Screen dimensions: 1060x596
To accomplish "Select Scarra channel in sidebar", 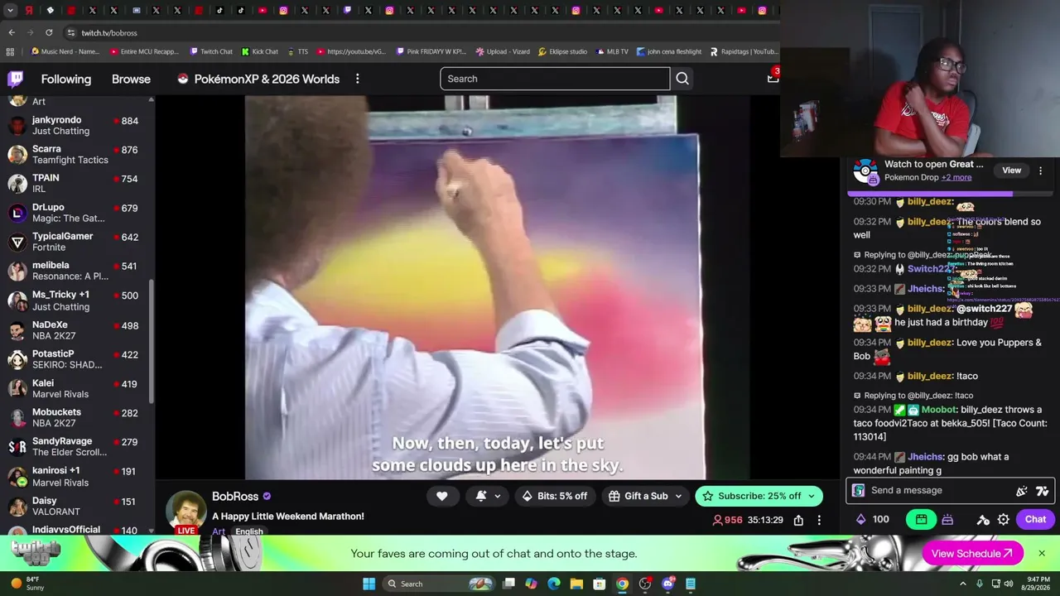I will tap(77, 155).
